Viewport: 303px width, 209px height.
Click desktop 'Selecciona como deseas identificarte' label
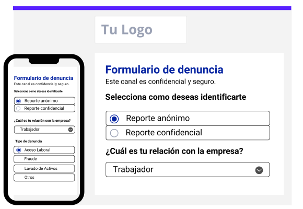click(x=176, y=97)
